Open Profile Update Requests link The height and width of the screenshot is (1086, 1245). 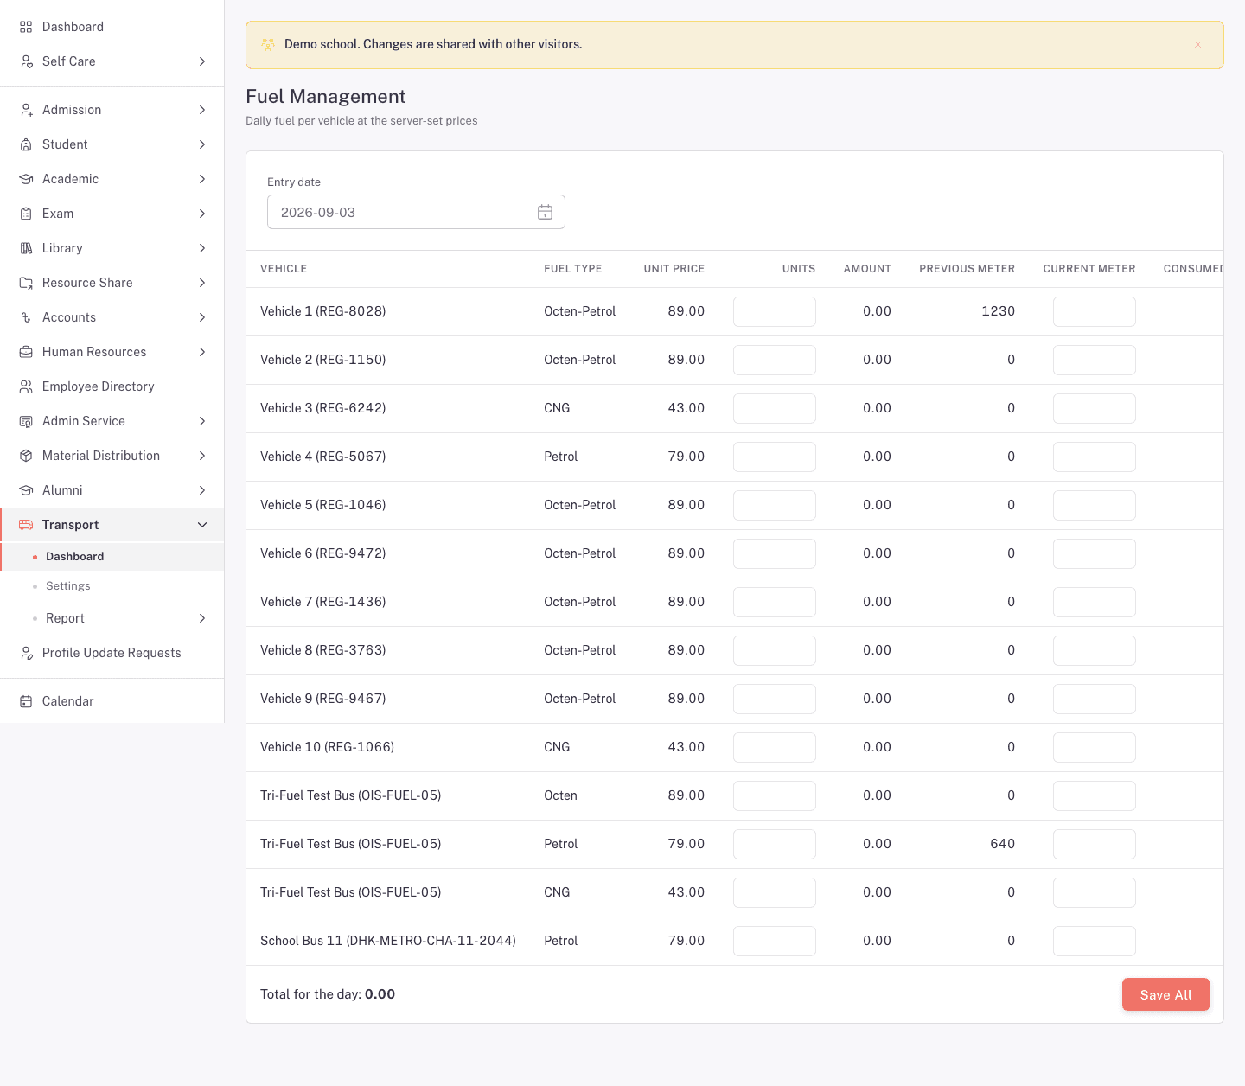tap(112, 653)
